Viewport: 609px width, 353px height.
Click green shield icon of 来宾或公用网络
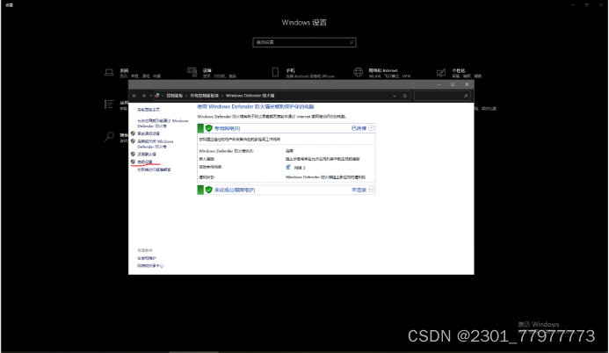208,190
